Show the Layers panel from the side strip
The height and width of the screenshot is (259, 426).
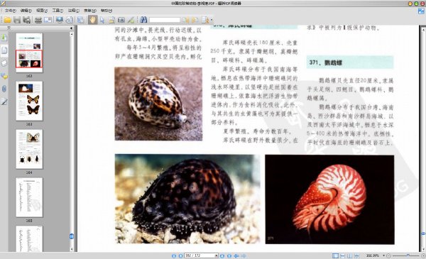4,63
